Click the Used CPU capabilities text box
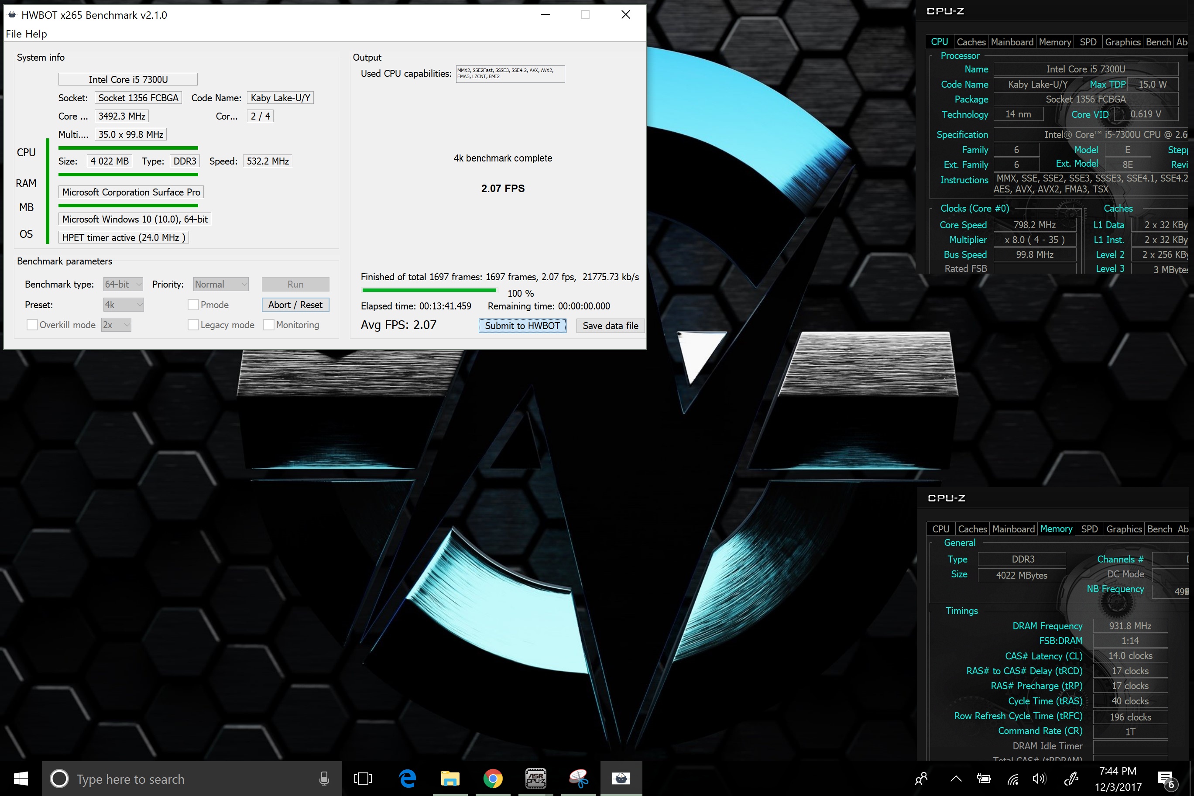 click(510, 74)
